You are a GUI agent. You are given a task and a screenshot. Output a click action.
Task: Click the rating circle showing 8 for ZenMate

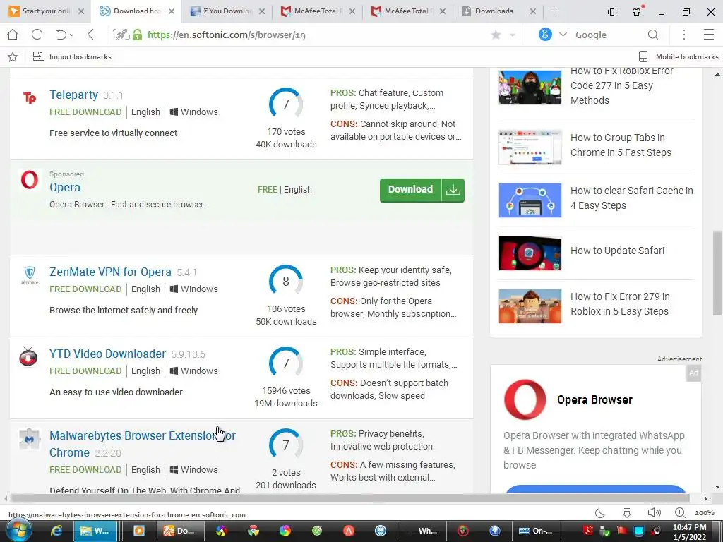pos(286,281)
